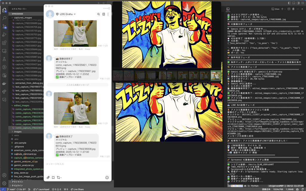
Task: Click the search icon in LINE chat header
Action: 99,14
